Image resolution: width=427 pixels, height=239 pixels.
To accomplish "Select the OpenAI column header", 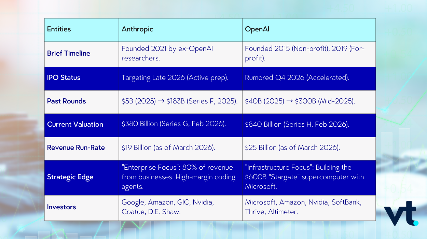I will click(x=257, y=29).
